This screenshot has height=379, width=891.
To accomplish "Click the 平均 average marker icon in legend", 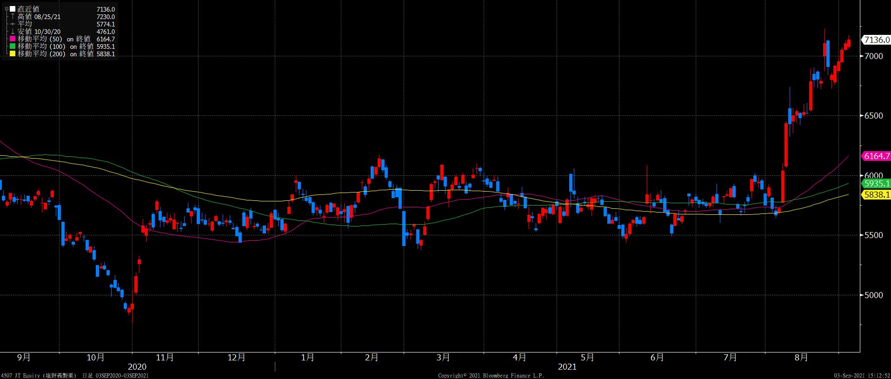I will (13, 24).
